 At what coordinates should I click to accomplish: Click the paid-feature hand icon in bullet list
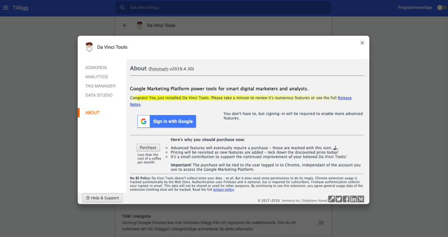(336, 148)
